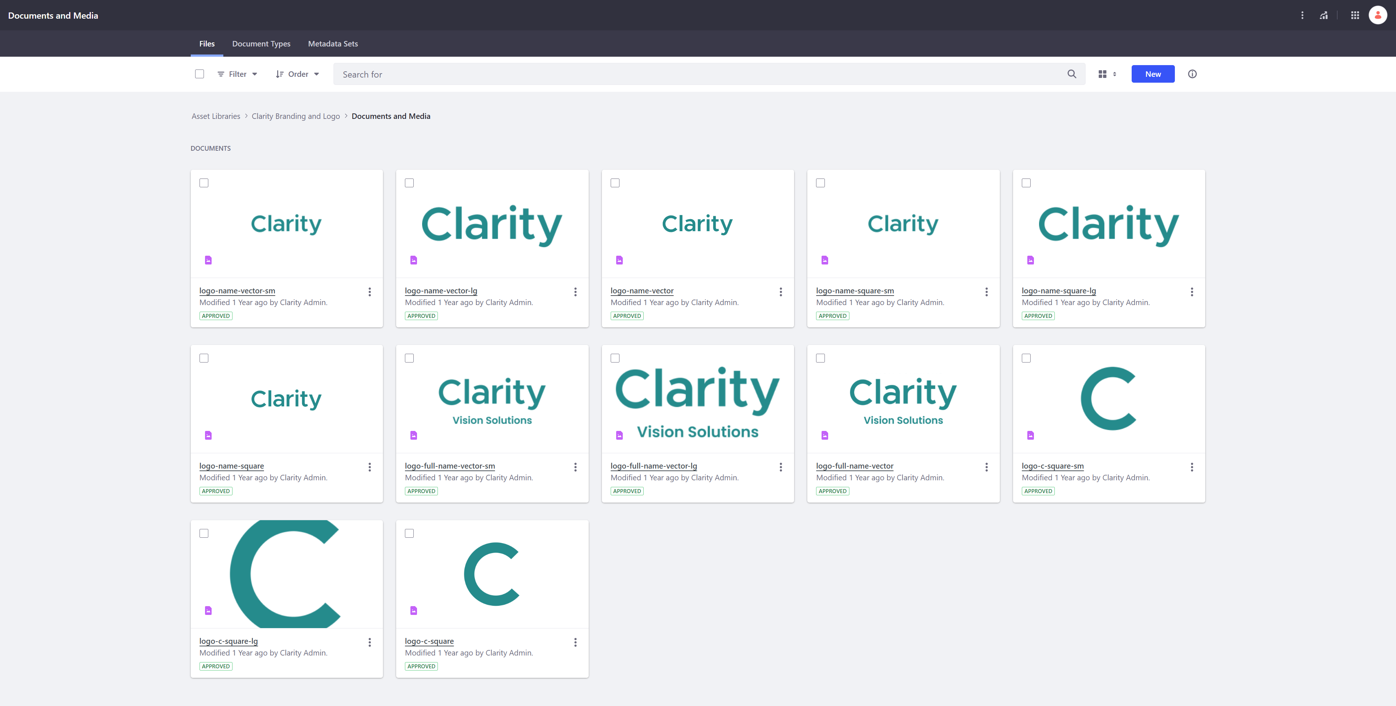Viewport: 1396px width, 706px height.
Task: Open the logo-full-name-vector-lg file link
Action: pyautogui.click(x=653, y=466)
